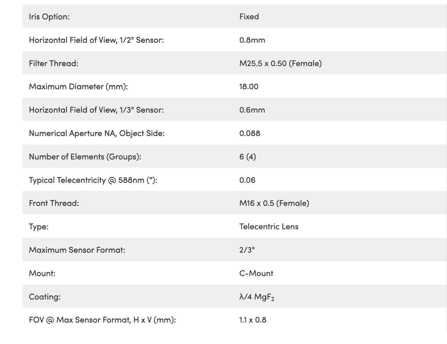This screenshot has height=344, width=447.
Task: Click the Maximum Diameter (mm) label
Action: click(x=79, y=86)
